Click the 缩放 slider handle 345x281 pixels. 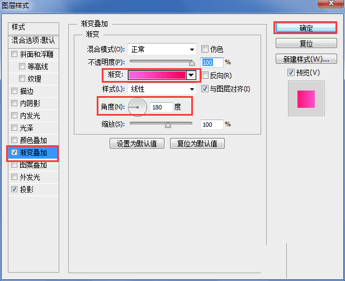(168, 125)
